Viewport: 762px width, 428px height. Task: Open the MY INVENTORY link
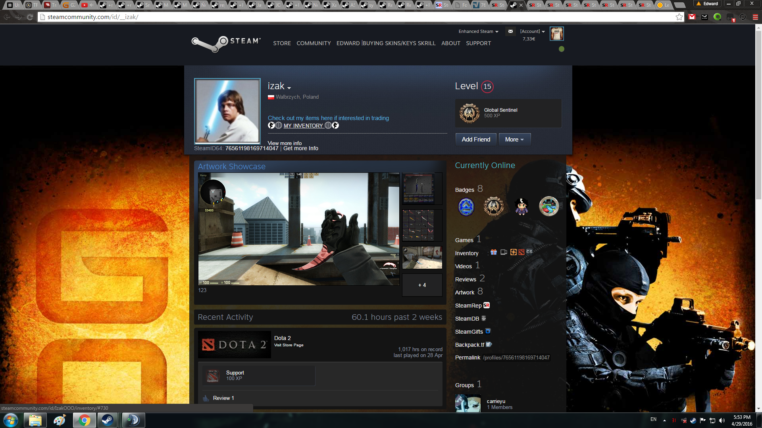point(303,126)
